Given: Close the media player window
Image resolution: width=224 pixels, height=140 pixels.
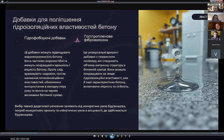Looking at the screenshot, I should [x=220, y=1].
